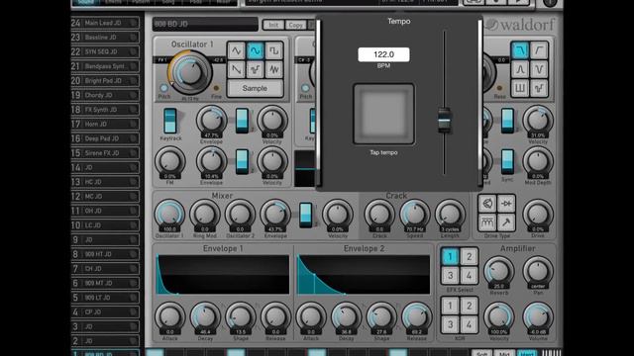634x356 pixels.
Task: Click the Drive amount knob
Action: 538,216
